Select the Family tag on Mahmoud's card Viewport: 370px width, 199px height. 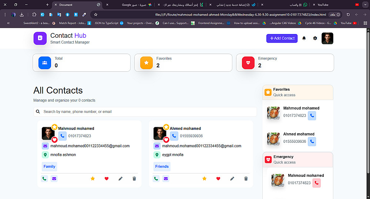tap(49, 166)
